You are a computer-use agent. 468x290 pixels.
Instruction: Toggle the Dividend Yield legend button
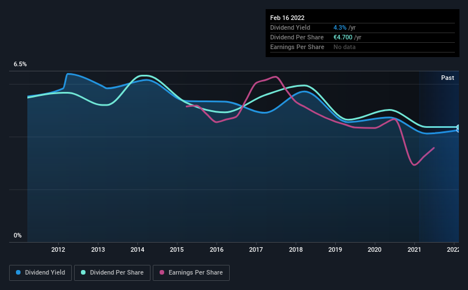40,273
